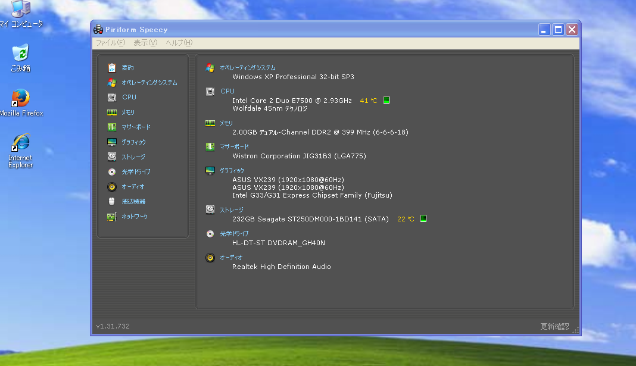Click Windows XP Professional 32-bit SP3 text
636x366 pixels.
tap(293, 77)
